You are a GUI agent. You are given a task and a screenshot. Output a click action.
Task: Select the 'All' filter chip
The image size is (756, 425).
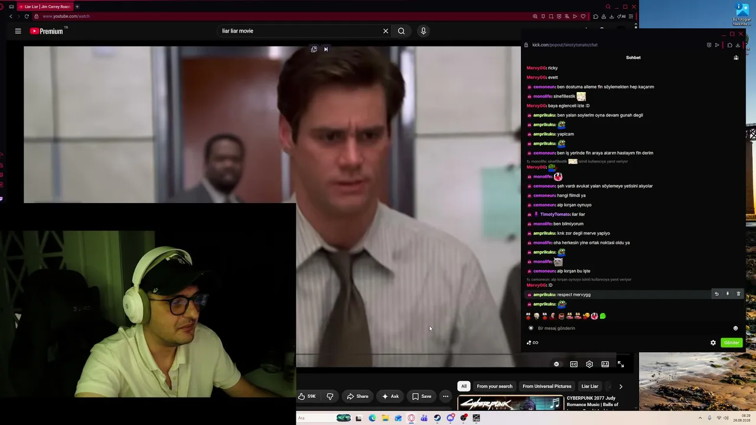tap(464, 386)
